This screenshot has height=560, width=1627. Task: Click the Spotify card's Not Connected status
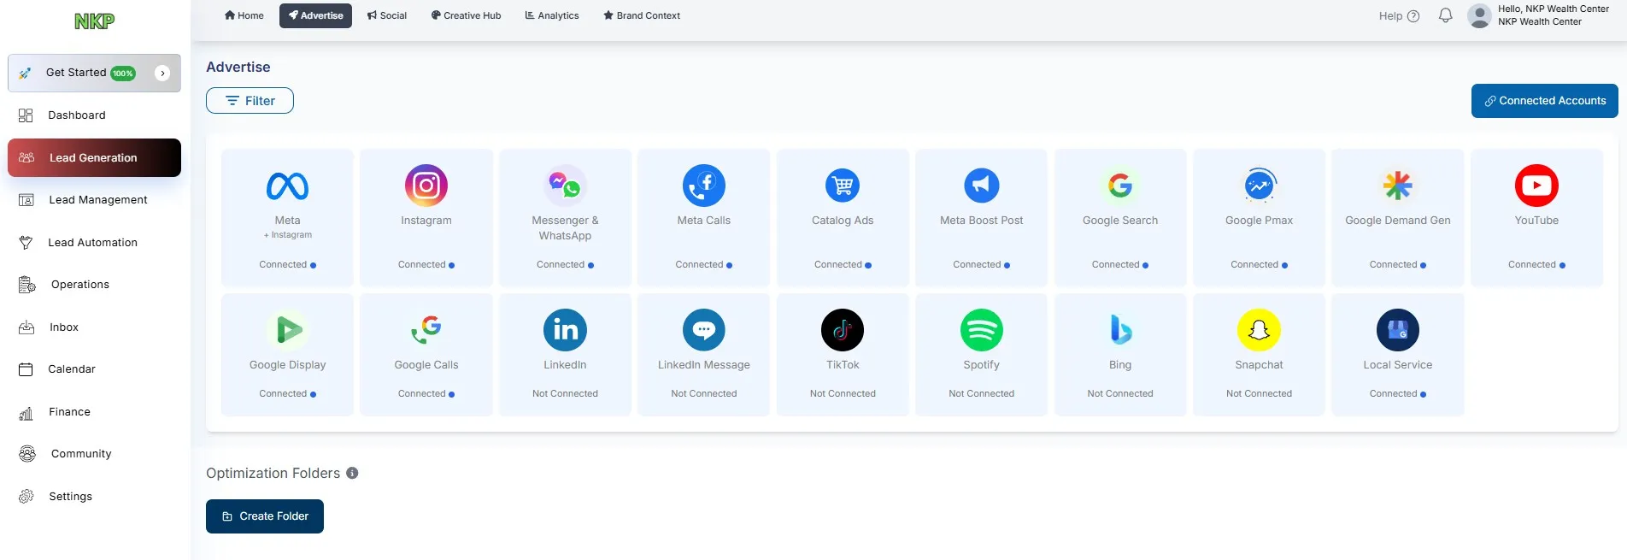pyautogui.click(x=982, y=394)
